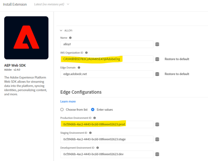Image resolution: width=208 pixels, height=161 pixels.
Task: Collapse the ALLOY1 section chevron
Action: coord(61,30)
